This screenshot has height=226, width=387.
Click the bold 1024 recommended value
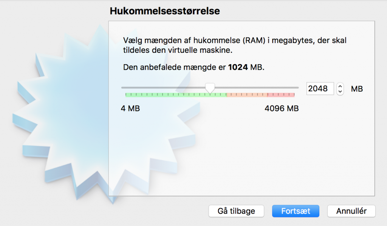click(238, 67)
